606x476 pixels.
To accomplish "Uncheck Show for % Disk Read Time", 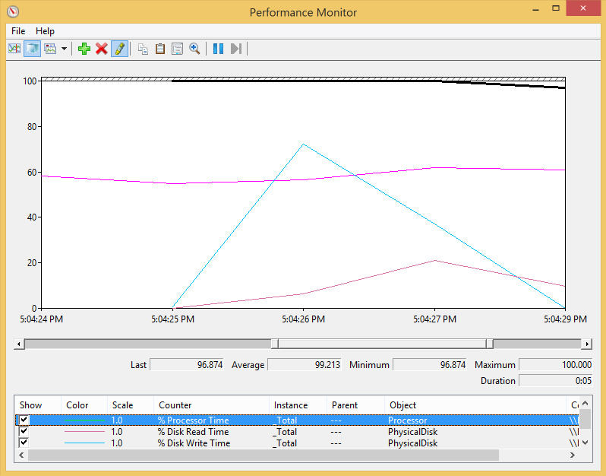I will 24,432.
